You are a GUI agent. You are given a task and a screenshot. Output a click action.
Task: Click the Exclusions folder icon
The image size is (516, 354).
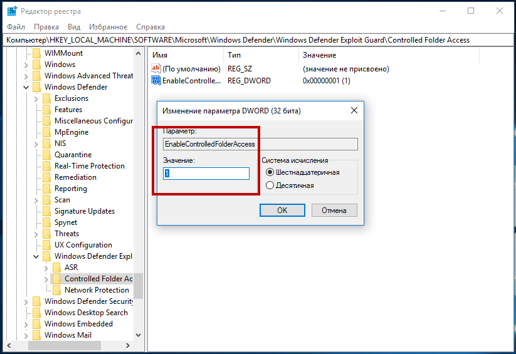click(47, 98)
